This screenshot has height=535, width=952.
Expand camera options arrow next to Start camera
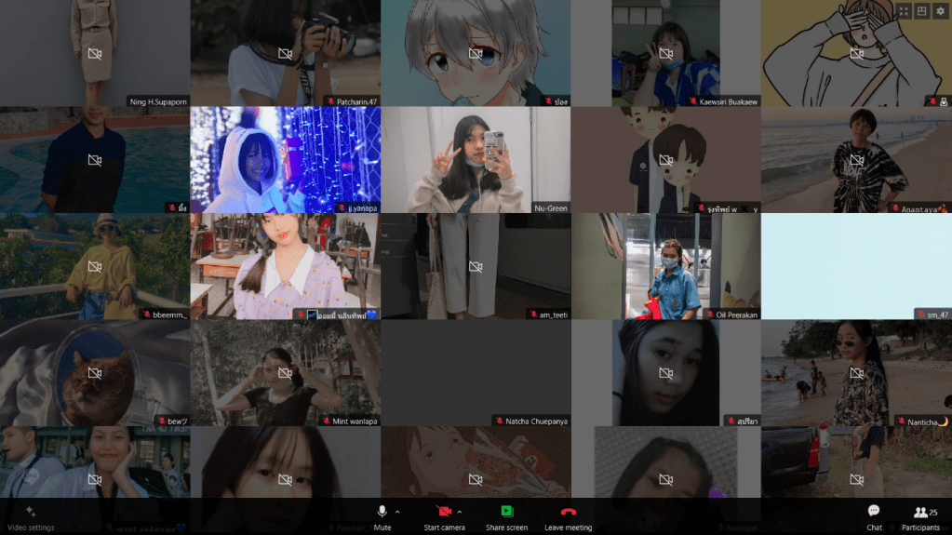460,512
